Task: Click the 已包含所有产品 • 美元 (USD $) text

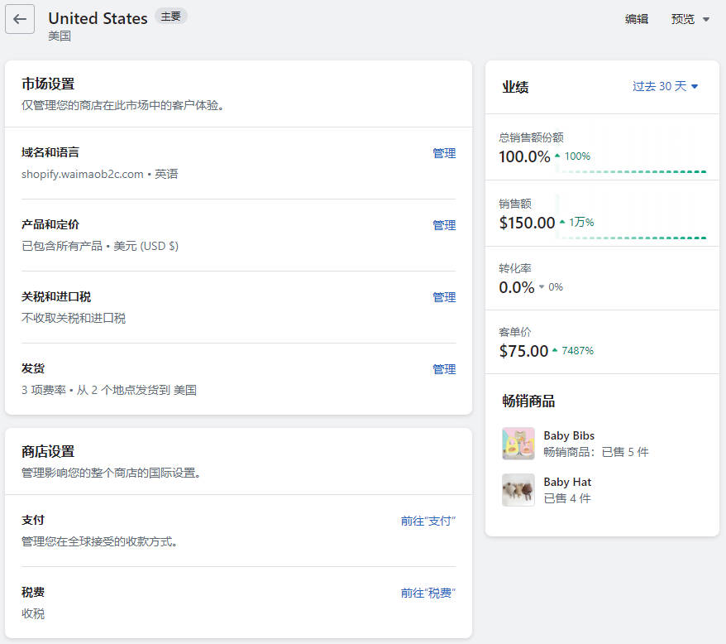Action: [100, 246]
